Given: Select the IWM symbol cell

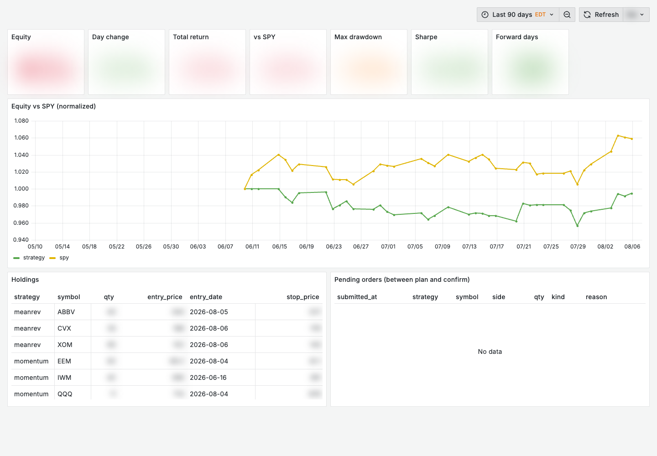Looking at the screenshot, I should coord(73,378).
